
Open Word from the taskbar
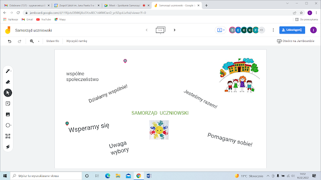(149, 175)
